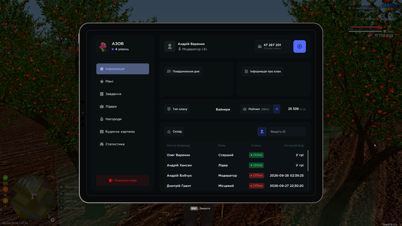Click the Введіть ID input field

coord(287,132)
